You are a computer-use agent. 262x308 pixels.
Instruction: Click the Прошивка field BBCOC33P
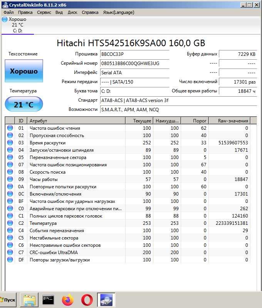pos(134,54)
